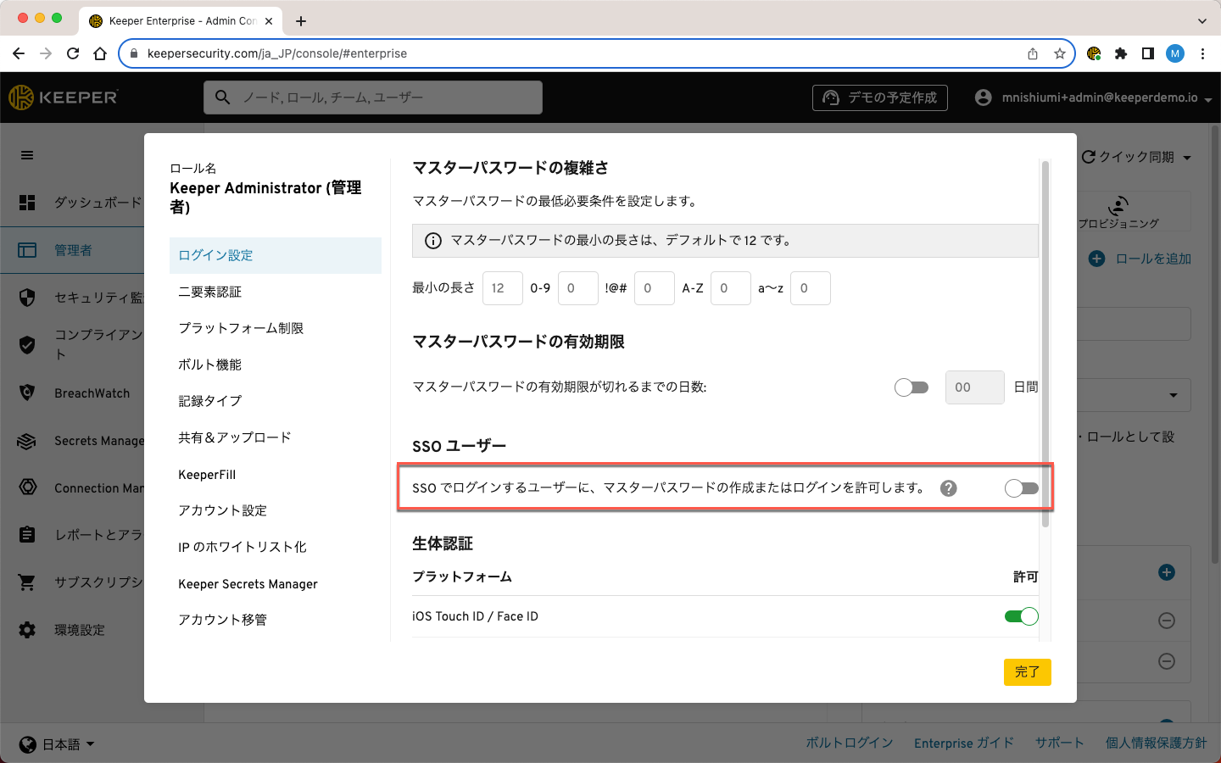Open プラットフォーム制限 settings section
This screenshot has width=1221, height=763.
click(241, 328)
